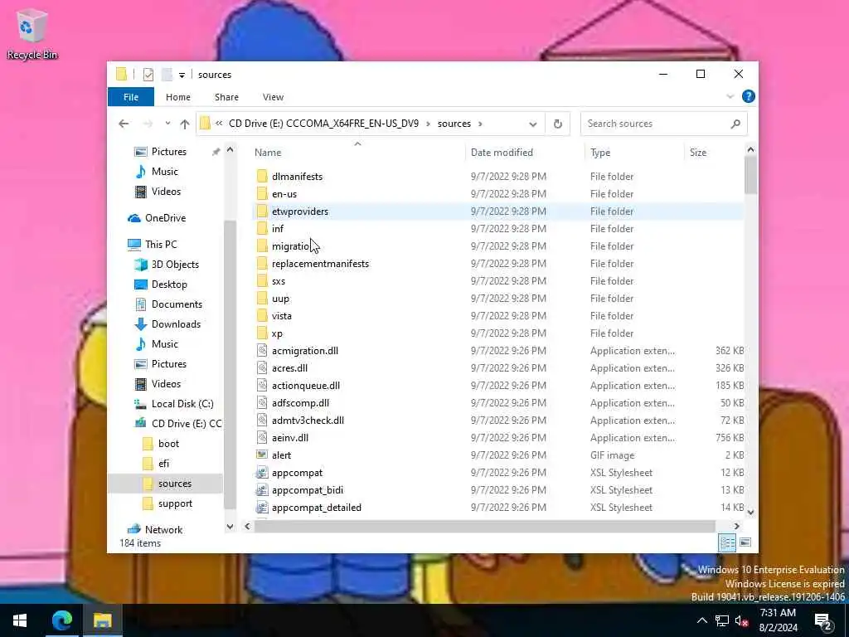Sort files by Date modified column

coord(524,153)
